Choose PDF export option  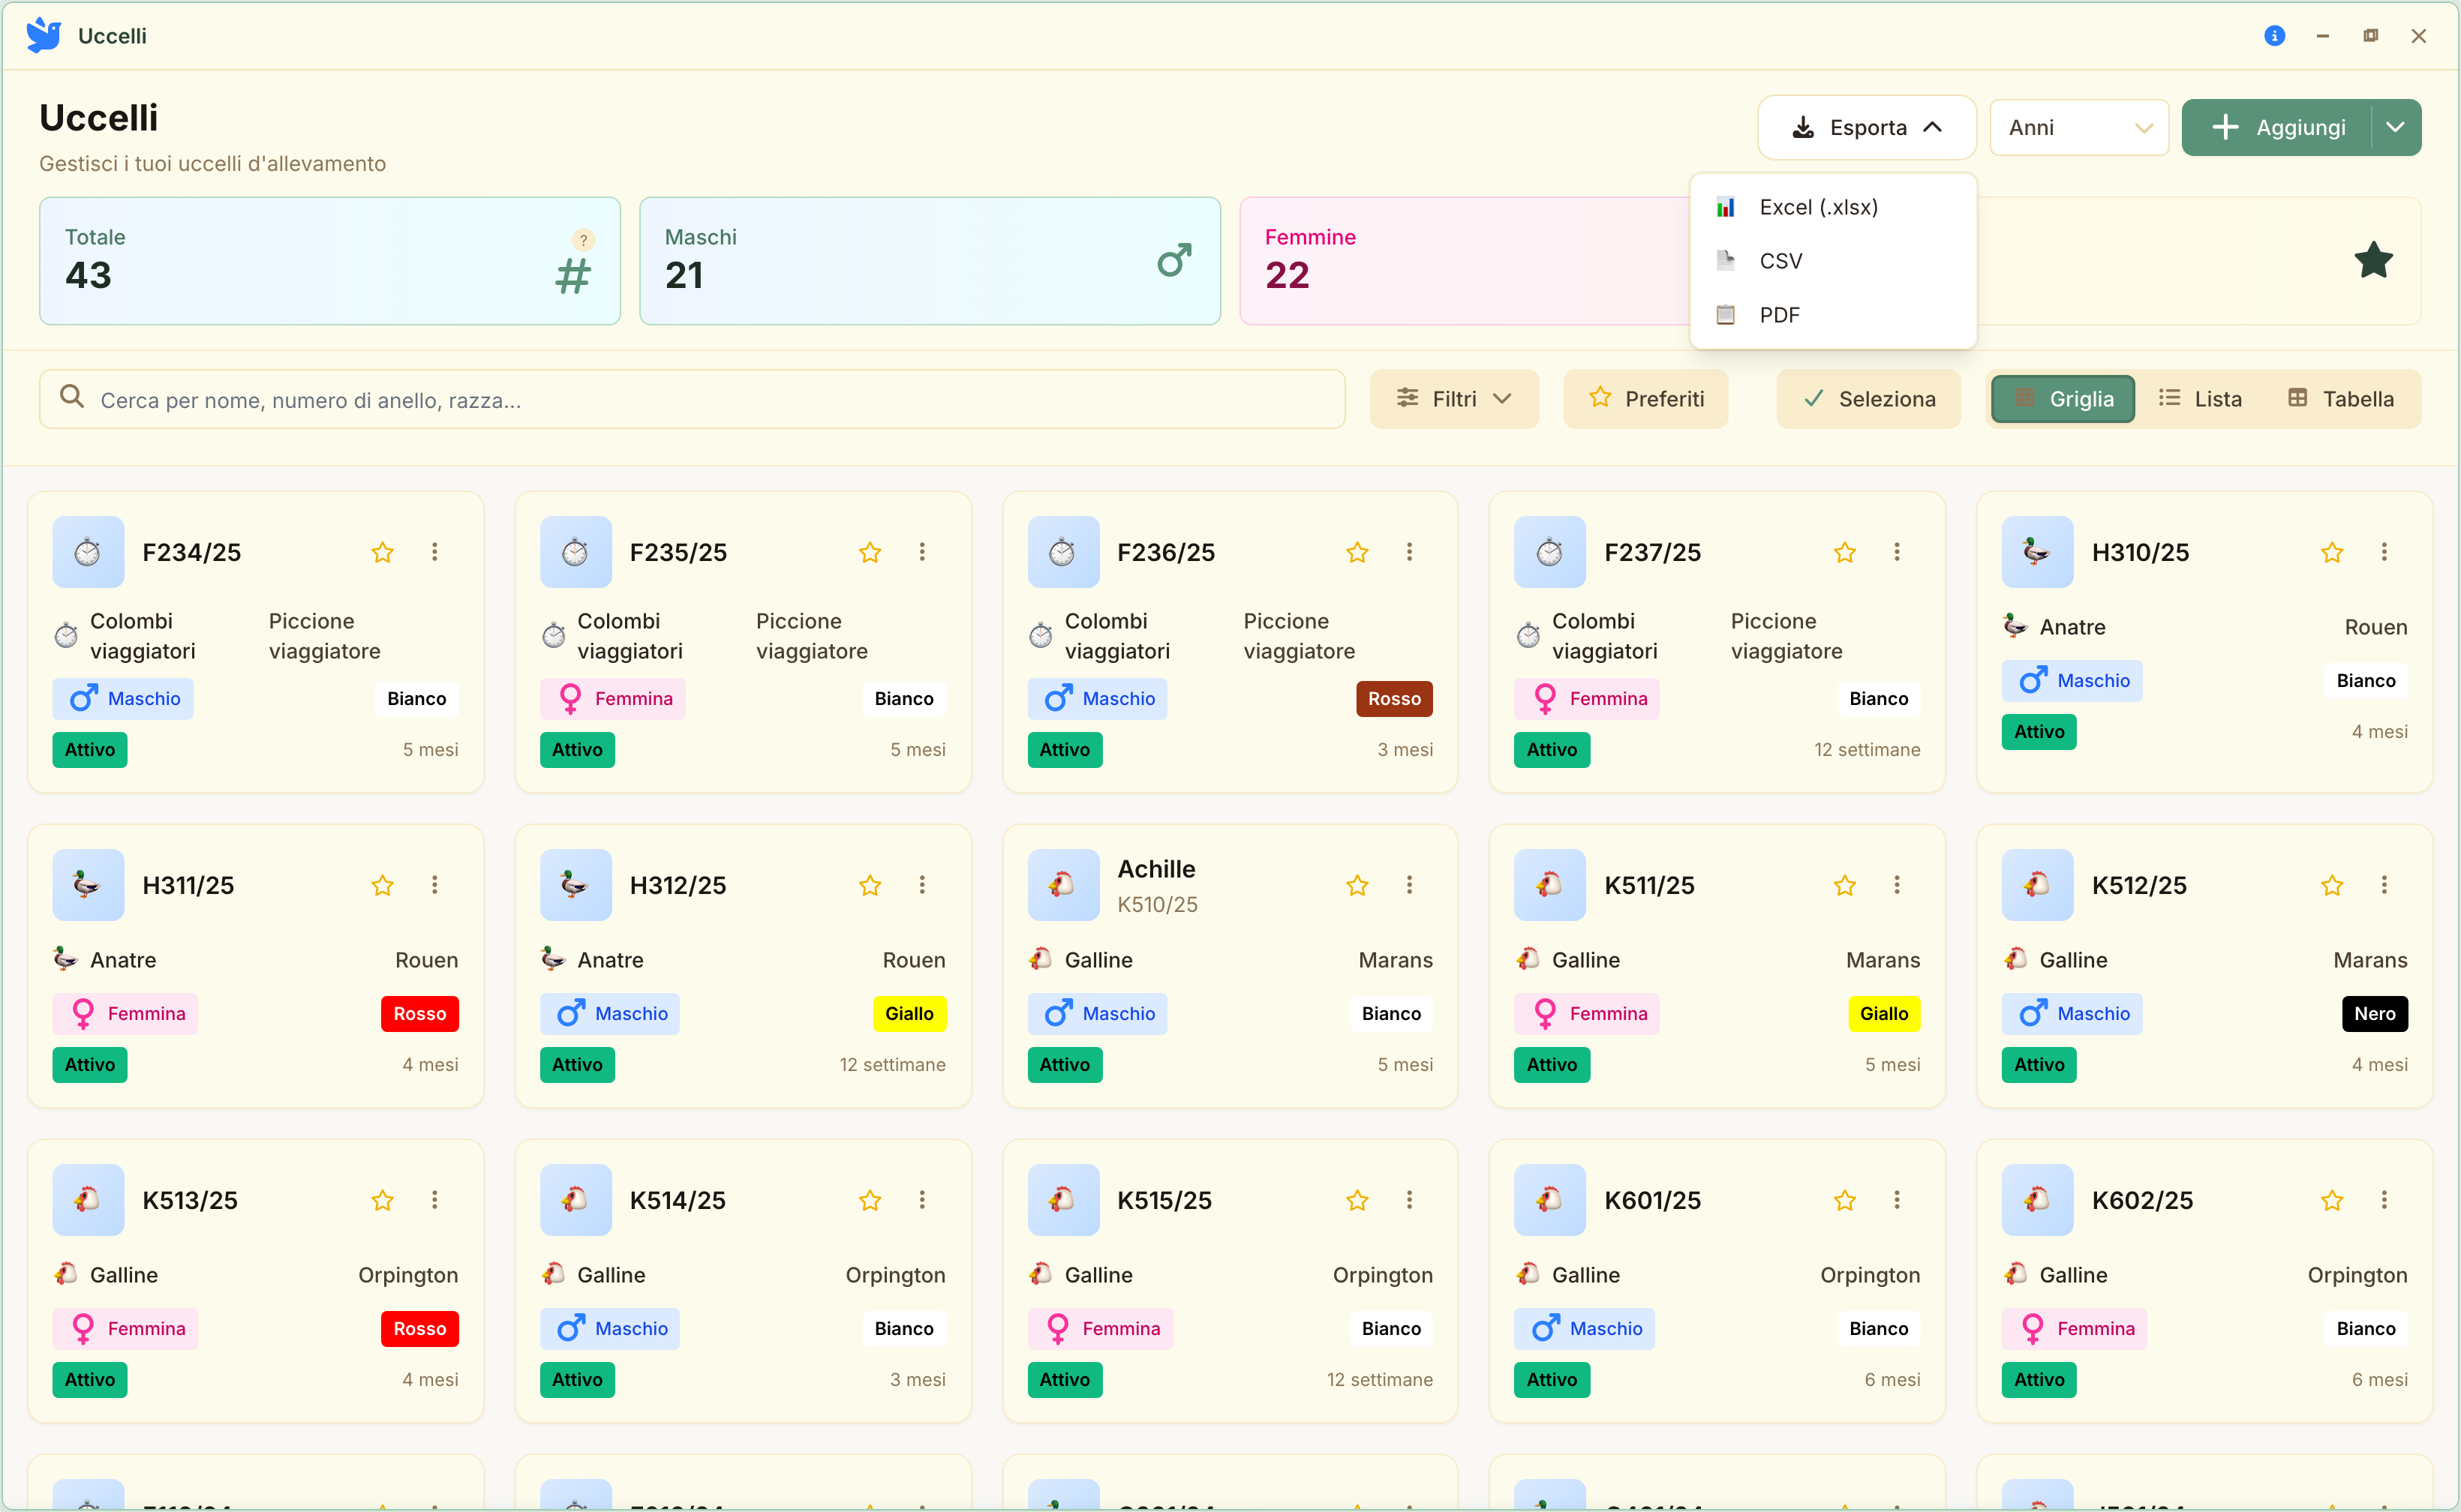pyautogui.click(x=1833, y=315)
